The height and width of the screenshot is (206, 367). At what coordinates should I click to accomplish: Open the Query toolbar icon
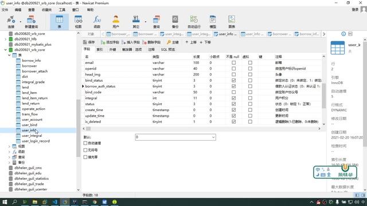156,22
